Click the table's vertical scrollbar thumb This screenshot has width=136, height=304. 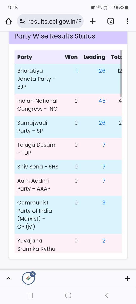(x=121, y=73)
